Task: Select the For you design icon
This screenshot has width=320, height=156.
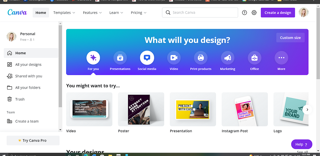Action: [x=93, y=57]
